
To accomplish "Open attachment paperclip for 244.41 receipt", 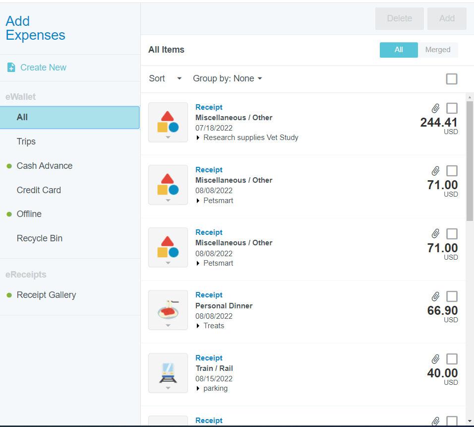I will coord(435,108).
